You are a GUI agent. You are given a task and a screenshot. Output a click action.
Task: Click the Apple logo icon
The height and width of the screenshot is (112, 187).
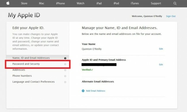click(x=8, y=3)
